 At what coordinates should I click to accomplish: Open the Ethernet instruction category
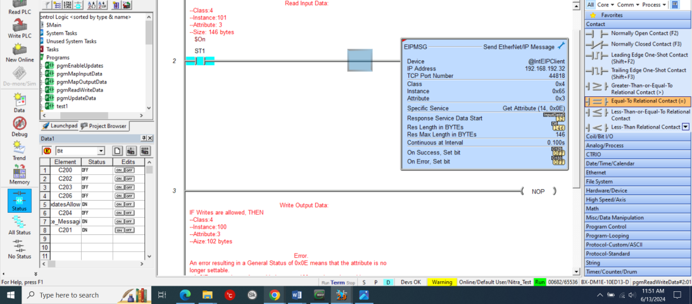[638, 172]
